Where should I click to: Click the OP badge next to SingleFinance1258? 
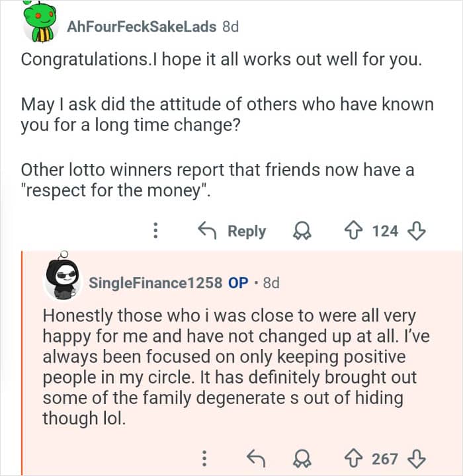pos(238,283)
